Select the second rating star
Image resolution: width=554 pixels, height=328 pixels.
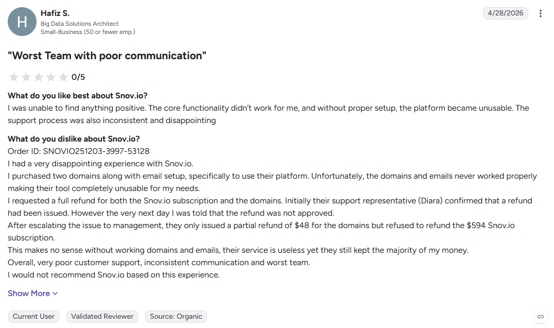click(26, 77)
